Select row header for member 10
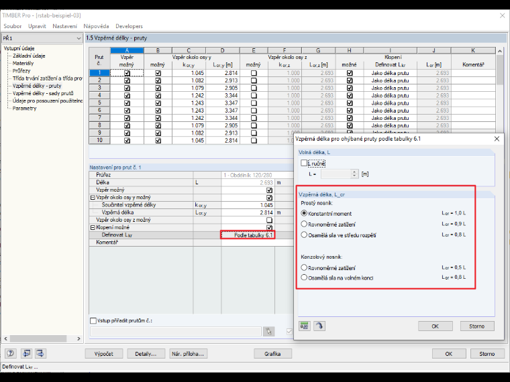The width and height of the screenshot is (510, 382). pos(99,140)
